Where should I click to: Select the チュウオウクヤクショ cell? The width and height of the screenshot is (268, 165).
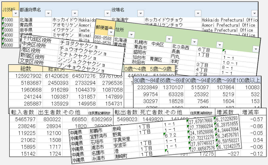[83, 51]
